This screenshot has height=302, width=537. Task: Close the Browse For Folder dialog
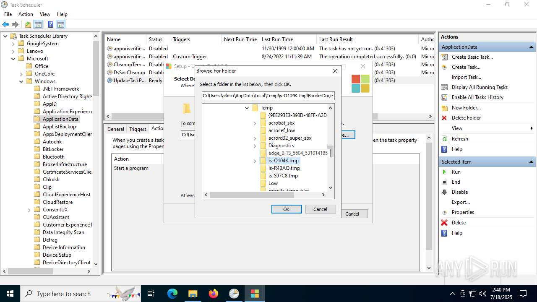coord(335,71)
